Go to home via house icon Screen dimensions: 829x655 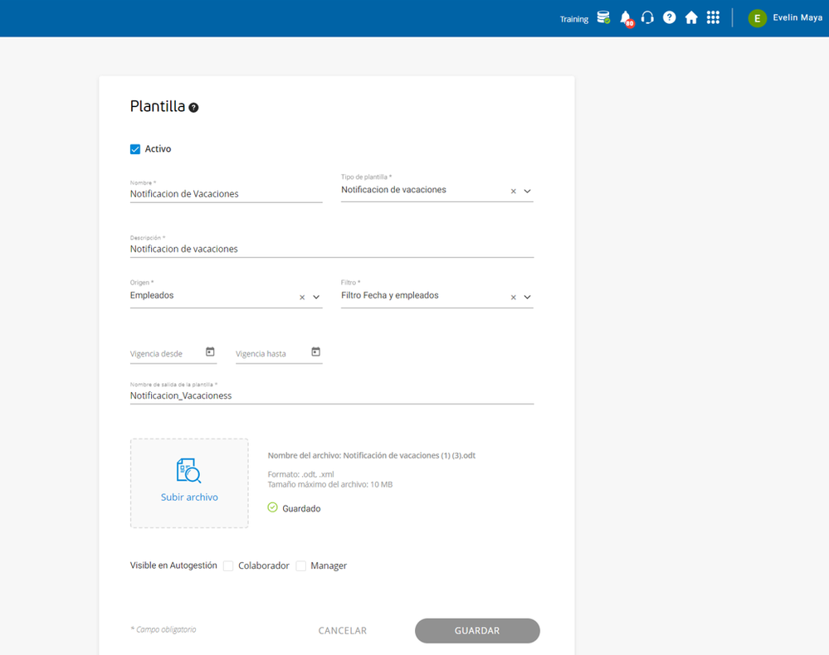(x=690, y=17)
